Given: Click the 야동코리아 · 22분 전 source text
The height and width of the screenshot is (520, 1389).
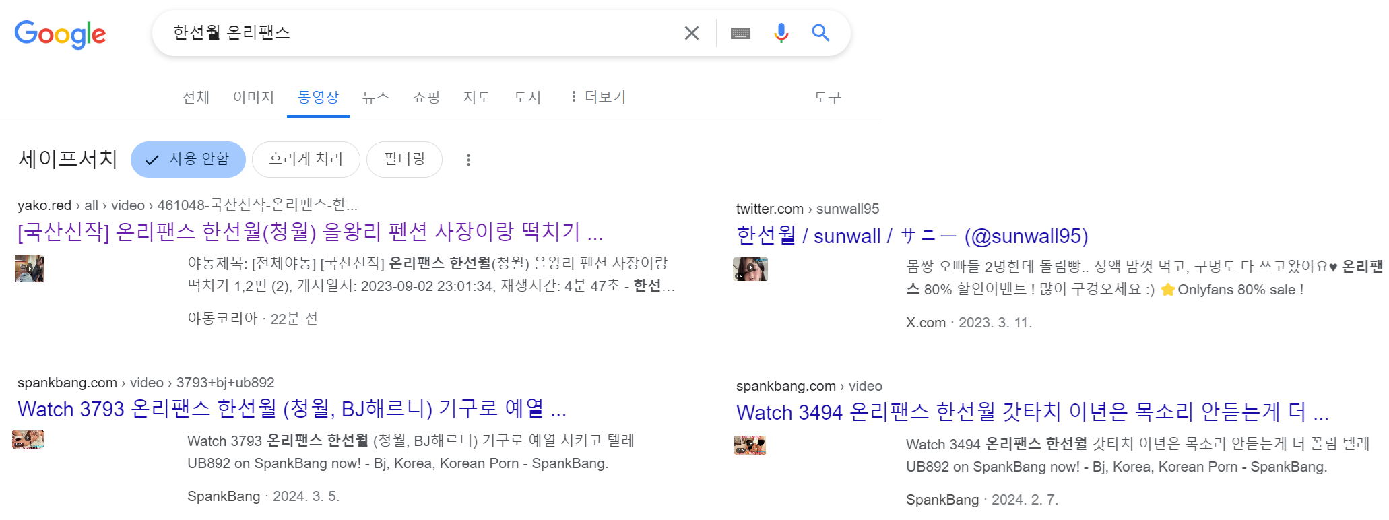Looking at the screenshot, I should click(x=253, y=319).
